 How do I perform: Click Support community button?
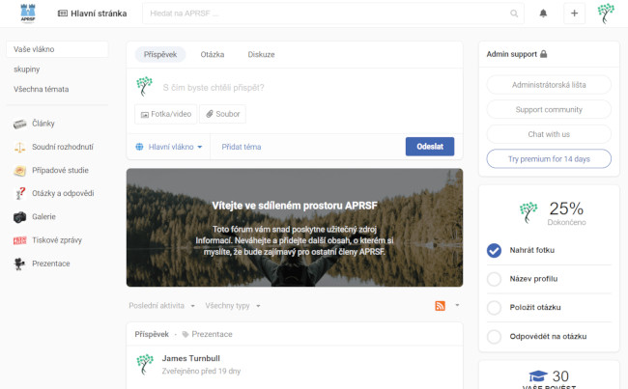click(549, 110)
